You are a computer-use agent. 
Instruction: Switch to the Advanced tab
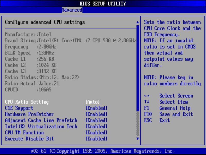[72, 10]
